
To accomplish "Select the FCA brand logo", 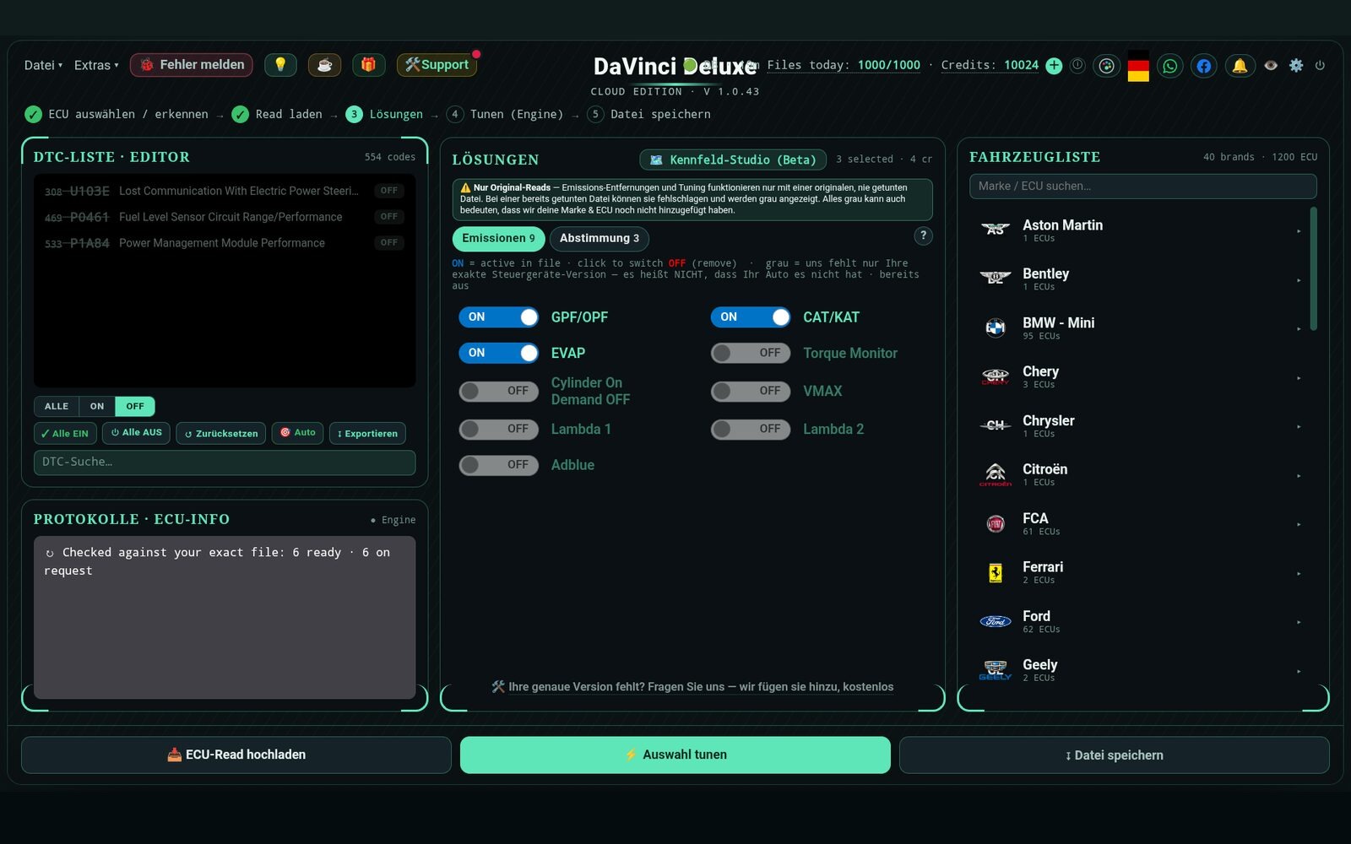I will point(996,523).
